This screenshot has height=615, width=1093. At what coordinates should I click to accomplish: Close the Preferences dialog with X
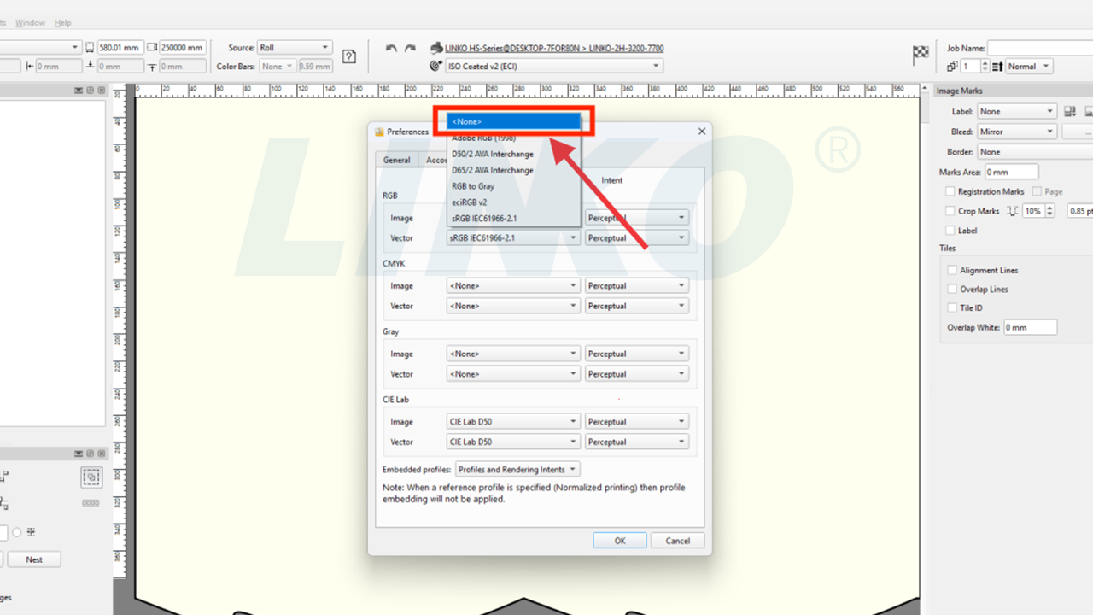coord(702,132)
